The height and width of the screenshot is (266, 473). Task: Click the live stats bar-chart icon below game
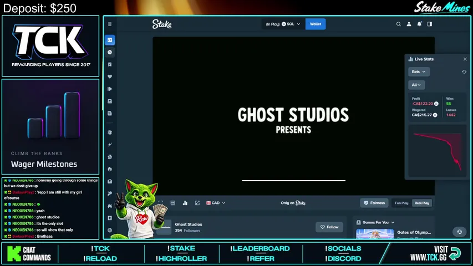[x=185, y=203]
